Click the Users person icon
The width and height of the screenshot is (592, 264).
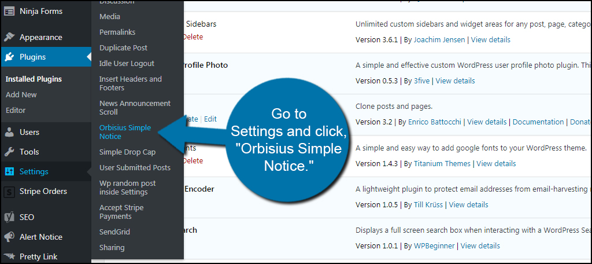coord(9,133)
